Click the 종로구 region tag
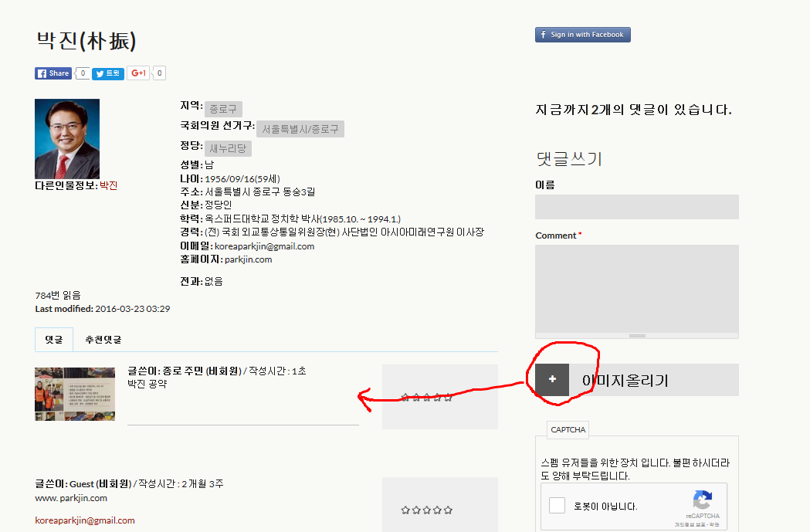This screenshot has height=532, width=810. coord(224,109)
